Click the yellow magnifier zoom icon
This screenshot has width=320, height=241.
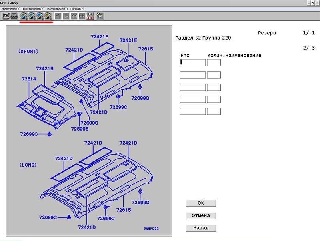pos(48,16)
